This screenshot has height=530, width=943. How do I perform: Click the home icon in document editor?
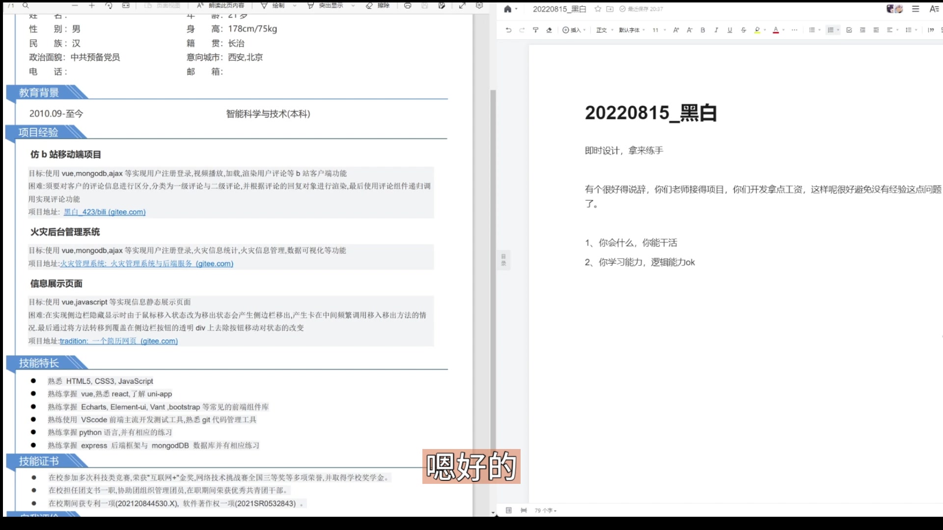(508, 9)
